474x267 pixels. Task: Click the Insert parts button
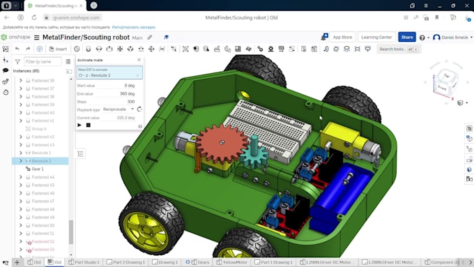(x=58, y=49)
